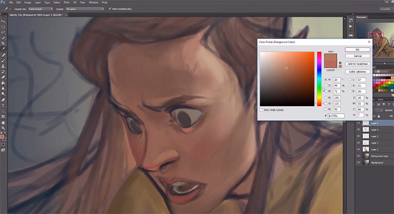This screenshot has width=394, height=214.
Task: Enable Only Web Colors checkbox
Action: click(261, 110)
